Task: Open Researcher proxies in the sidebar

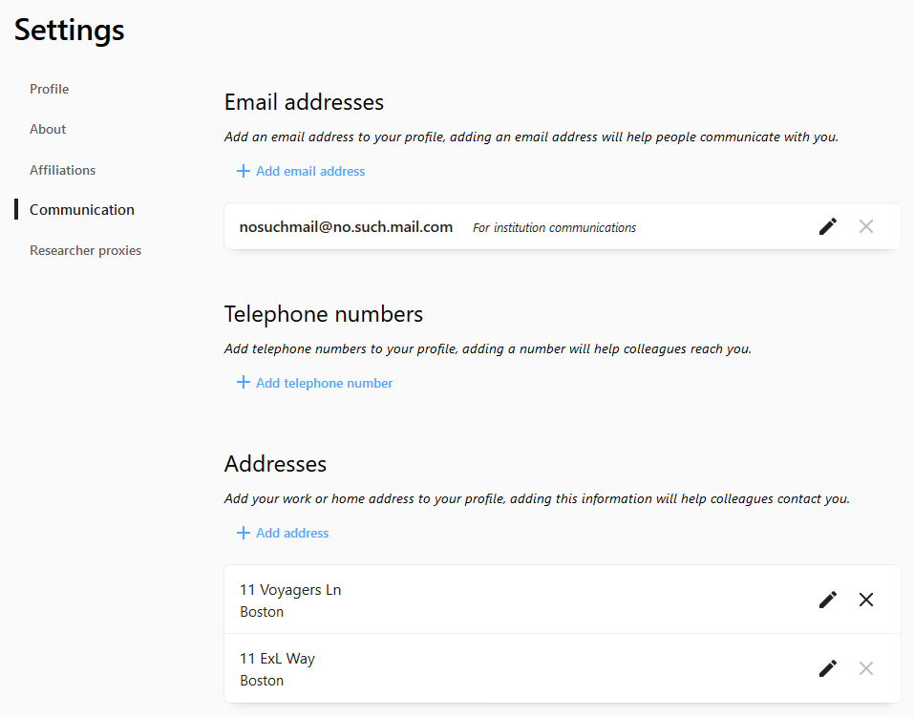Action: tap(86, 250)
